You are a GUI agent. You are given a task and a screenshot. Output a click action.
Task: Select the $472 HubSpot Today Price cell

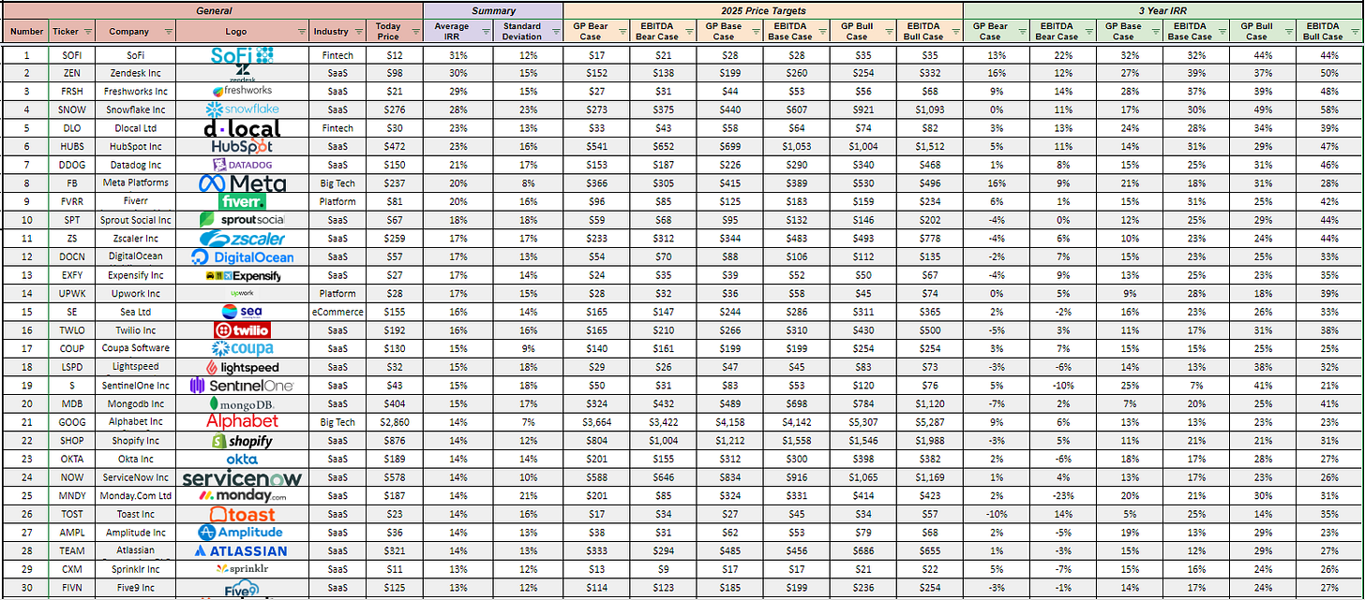(394, 146)
